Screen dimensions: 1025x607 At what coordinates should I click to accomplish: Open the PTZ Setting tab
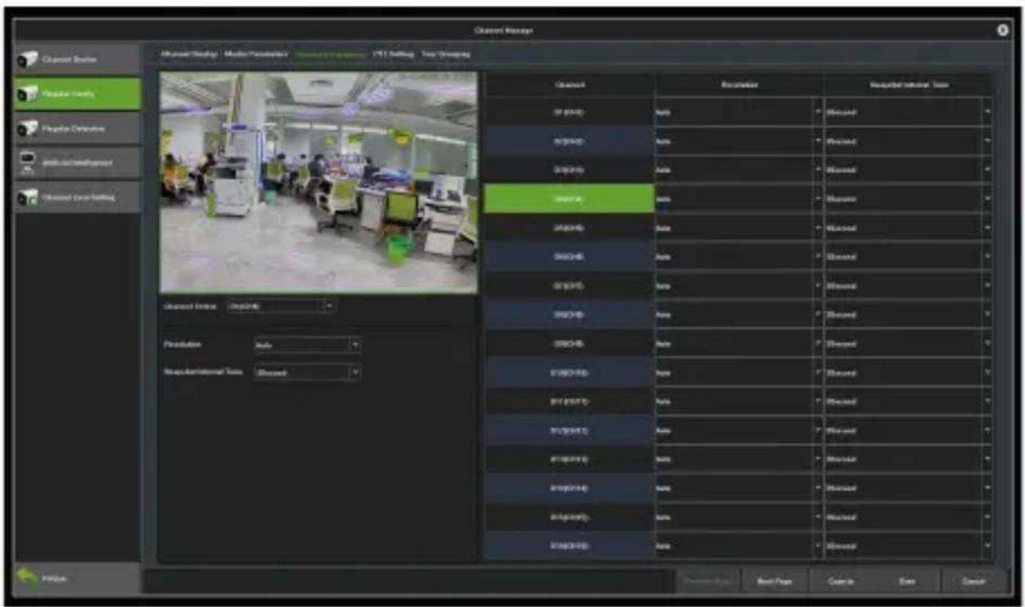click(394, 54)
